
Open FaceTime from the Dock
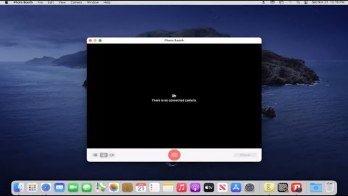point(73,187)
